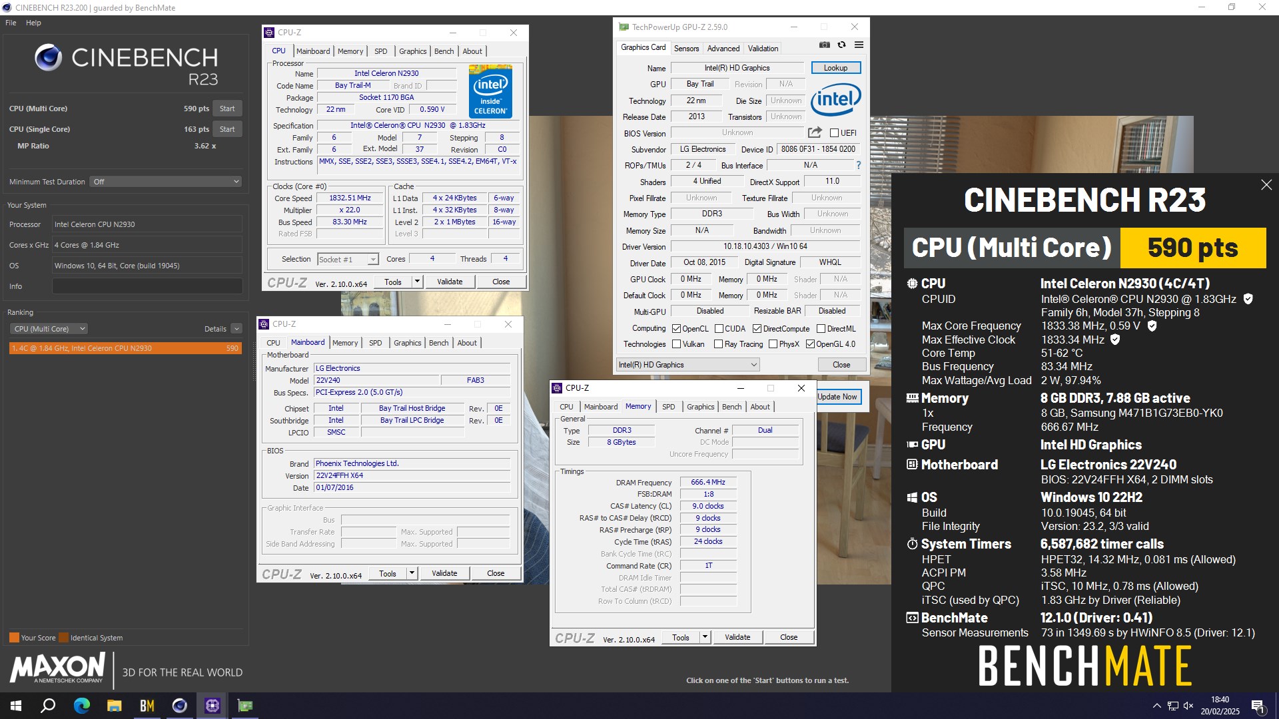This screenshot has width=1279, height=719.
Task: Open BenchMate from the taskbar
Action: click(x=147, y=706)
